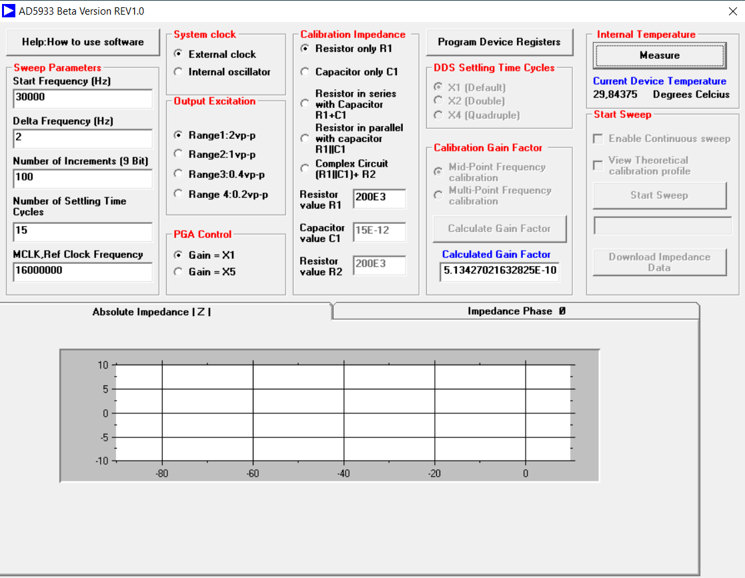Screen dimensions: 745x578
Task: Click the Start Frequency (Hz) field
Action: point(83,98)
